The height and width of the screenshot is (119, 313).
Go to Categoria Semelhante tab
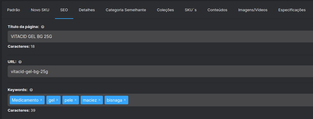(126, 10)
